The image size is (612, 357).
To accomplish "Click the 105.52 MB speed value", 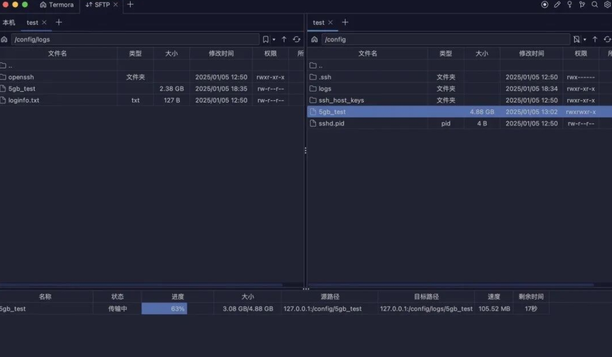I will click(x=494, y=308).
